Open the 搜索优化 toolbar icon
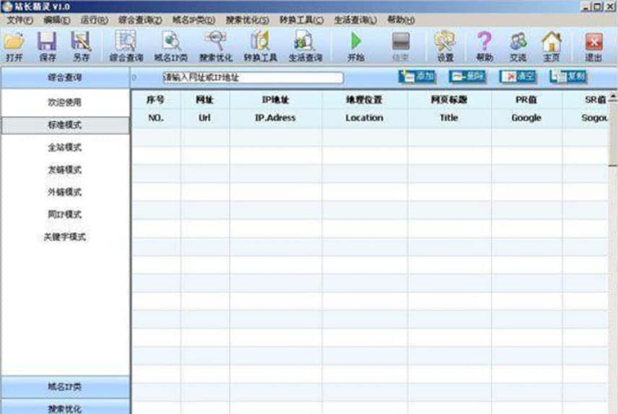This screenshot has width=618, height=414. [216, 46]
